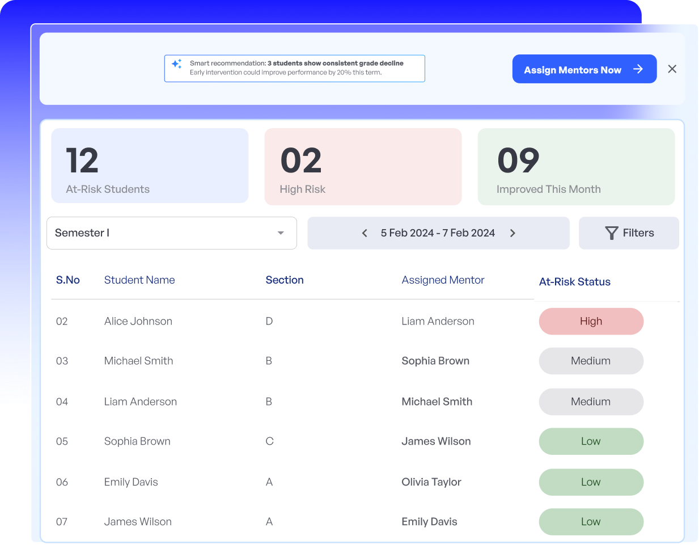Click Low status badge for Sophia Brown
This screenshot has height=549, width=699.
pos(591,441)
